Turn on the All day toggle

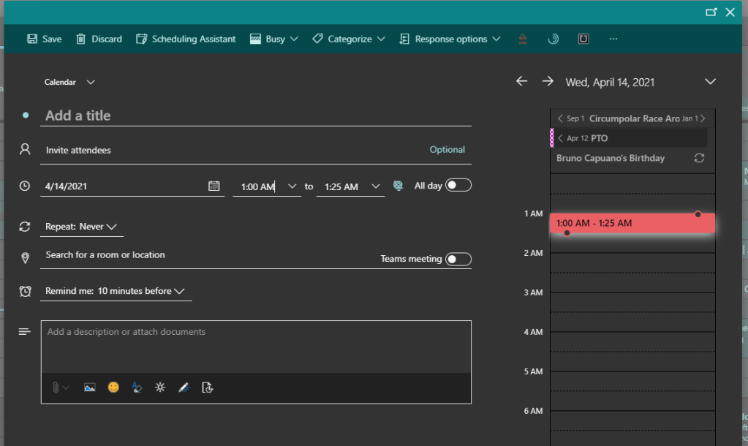[x=458, y=186]
